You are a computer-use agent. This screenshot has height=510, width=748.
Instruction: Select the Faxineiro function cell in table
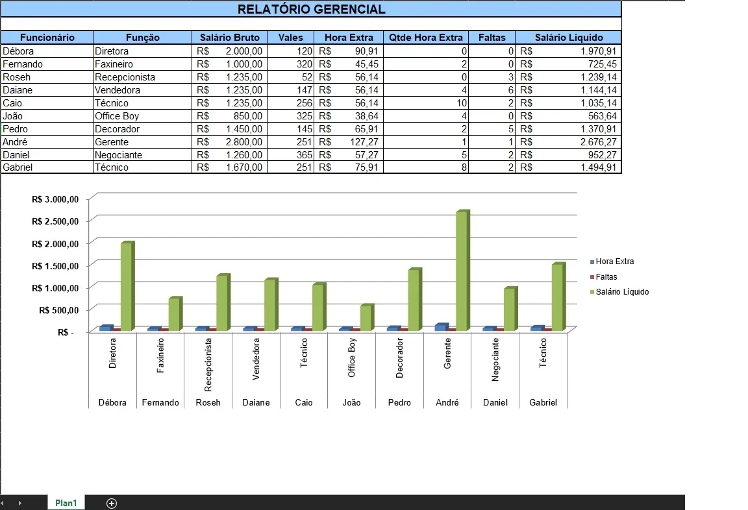coord(143,64)
